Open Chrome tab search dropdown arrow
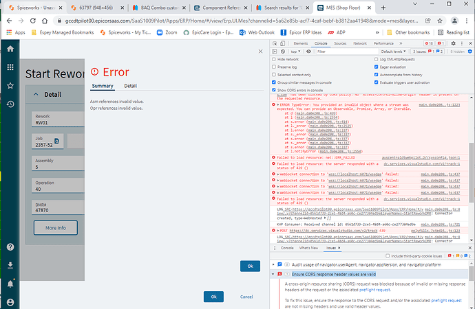Image resolution: width=475 pixels, height=309 pixels. [415, 4]
